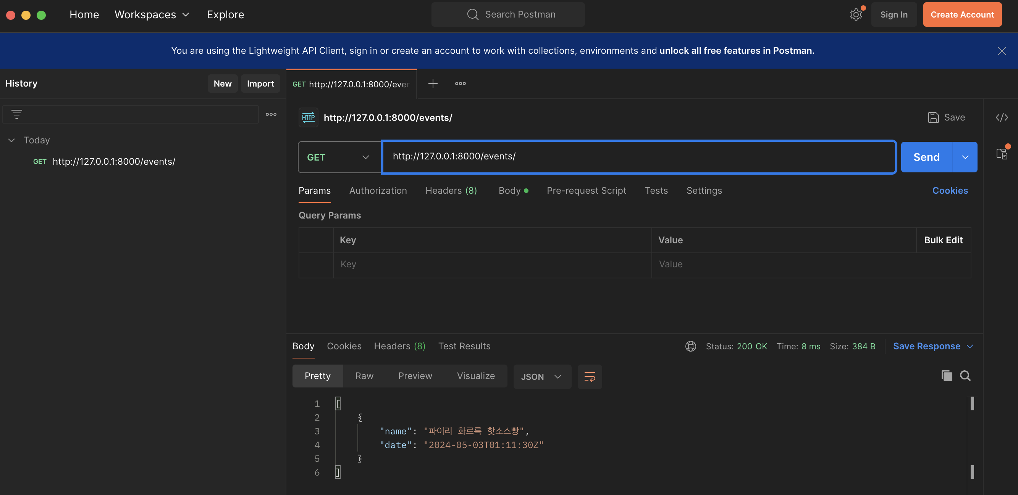Toggle line wrapping in the response viewer
Viewport: 1018px width, 495px height.
pyautogui.click(x=590, y=376)
